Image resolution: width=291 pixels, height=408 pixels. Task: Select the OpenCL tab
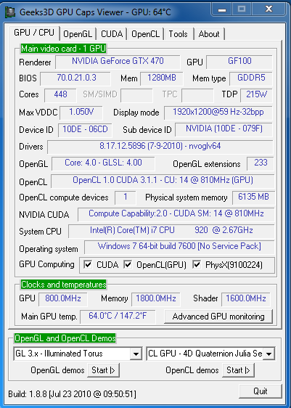(x=145, y=34)
